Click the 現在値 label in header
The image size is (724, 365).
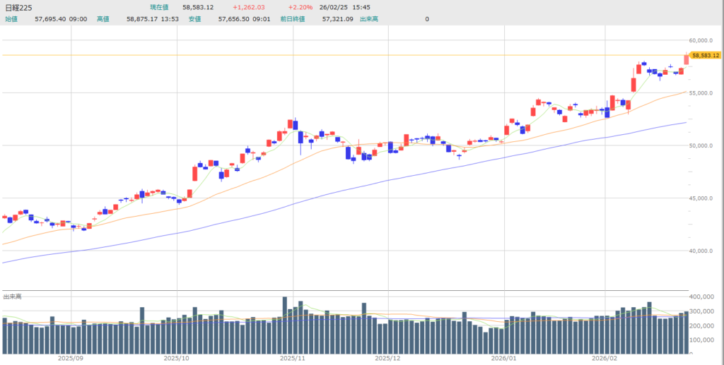click(149, 7)
